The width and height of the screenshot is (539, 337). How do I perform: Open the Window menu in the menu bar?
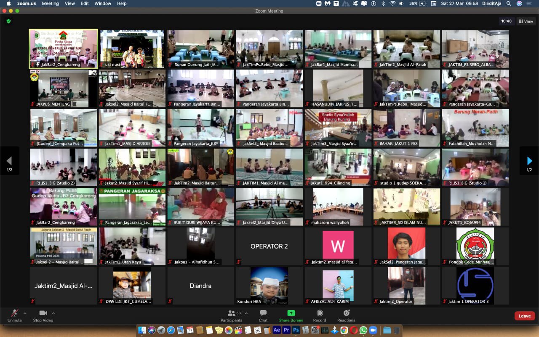pos(103,3)
